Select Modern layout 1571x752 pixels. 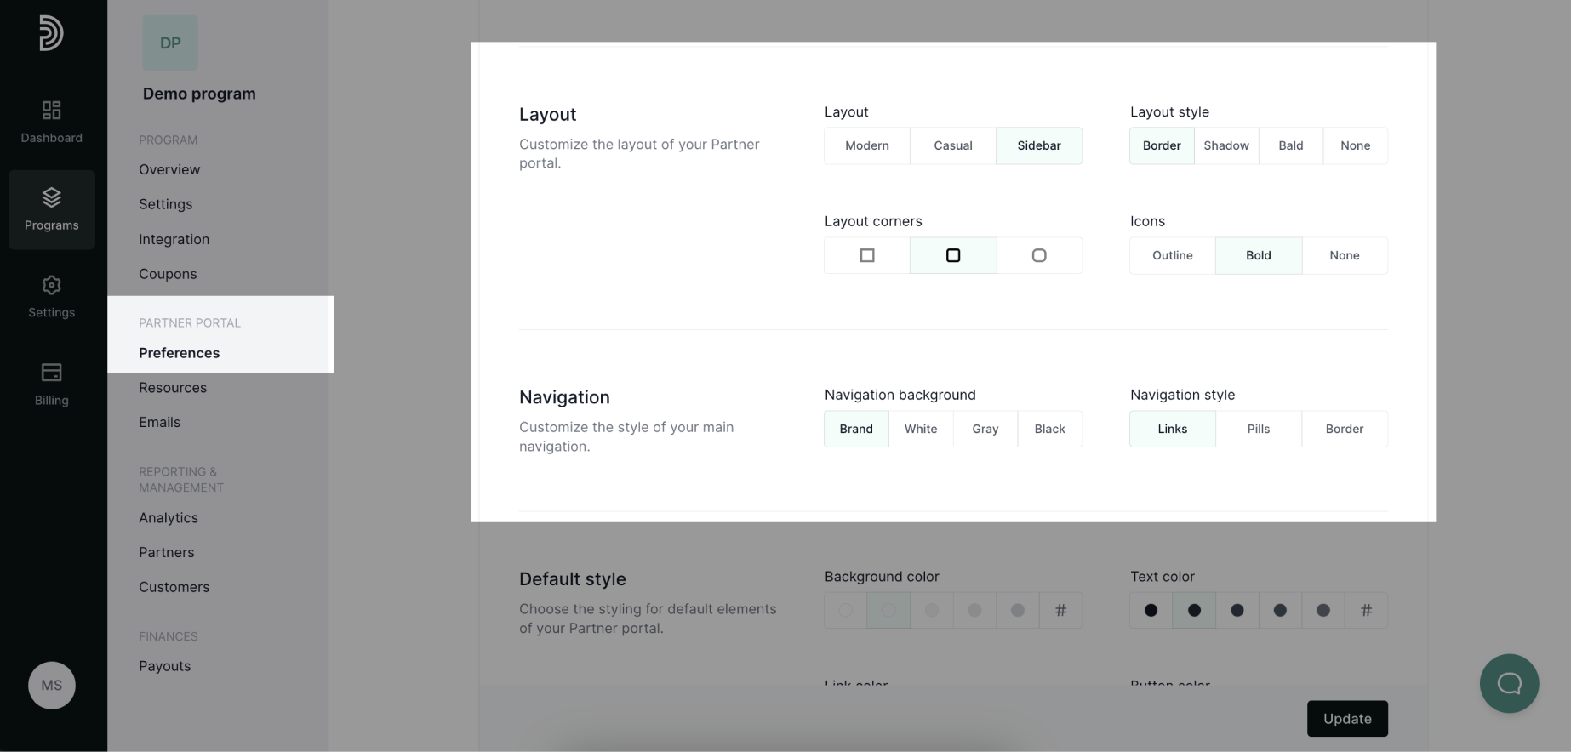[867, 145]
